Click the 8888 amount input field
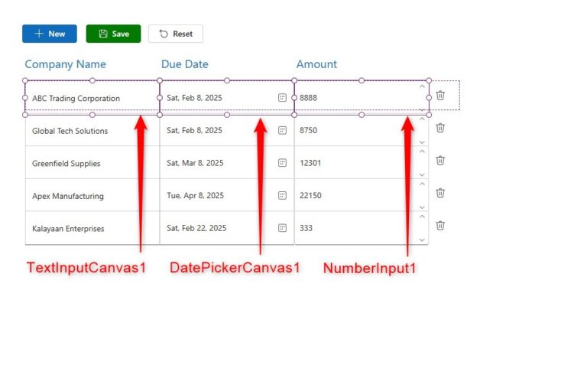587x381 pixels. [x=352, y=98]
